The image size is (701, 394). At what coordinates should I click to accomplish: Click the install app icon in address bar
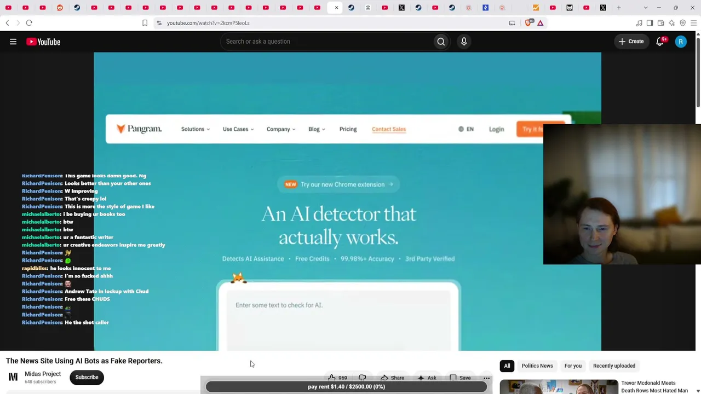tap(512, 23)
